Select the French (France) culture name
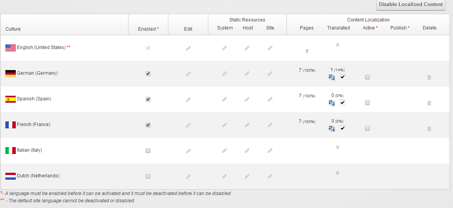The image size is (453, 208). [x=33, y=124]
